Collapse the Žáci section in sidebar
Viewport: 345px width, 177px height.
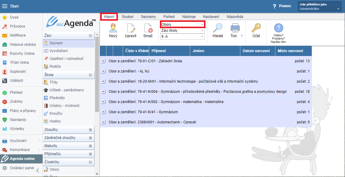pos(90,36)
